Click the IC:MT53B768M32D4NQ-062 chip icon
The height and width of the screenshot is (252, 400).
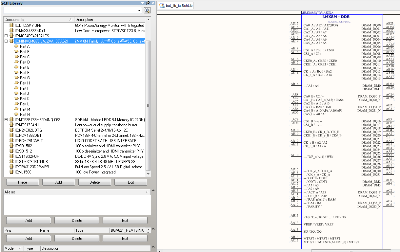tap(11, 120)
